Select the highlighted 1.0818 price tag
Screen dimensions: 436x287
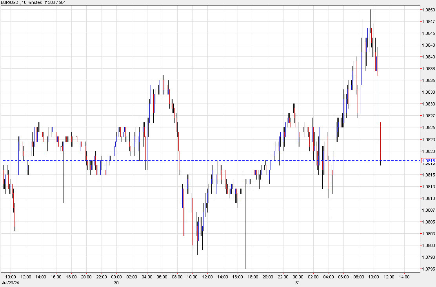tap(428, 160)
